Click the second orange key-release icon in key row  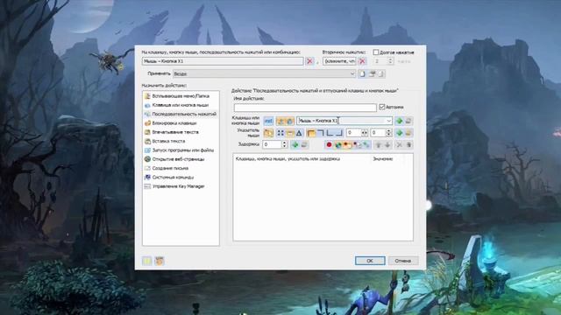click(290, 121)
